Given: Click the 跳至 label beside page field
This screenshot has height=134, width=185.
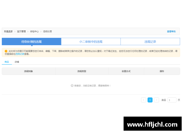Looking at the screenshot, I should pyautogui.click(x=164, y=100).
